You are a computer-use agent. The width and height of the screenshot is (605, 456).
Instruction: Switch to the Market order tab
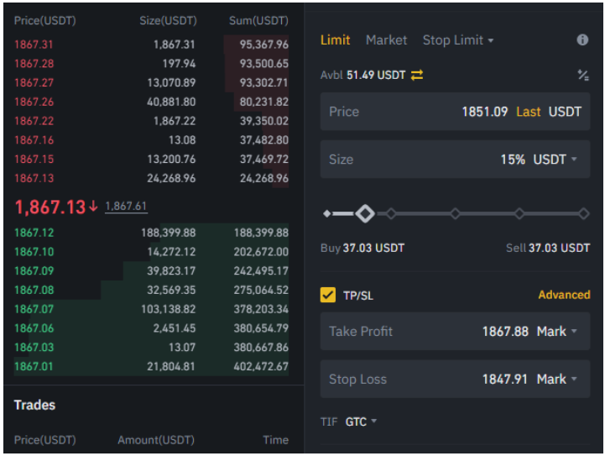[x=386, y=40]
